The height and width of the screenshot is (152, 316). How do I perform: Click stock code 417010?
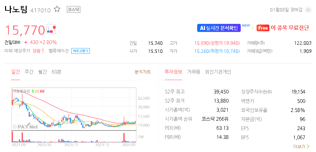tap(41, 10)
